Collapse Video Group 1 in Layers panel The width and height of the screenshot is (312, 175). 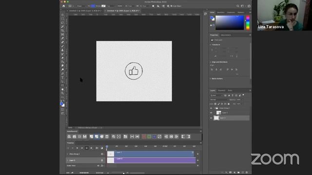click(x=214, y=108)
